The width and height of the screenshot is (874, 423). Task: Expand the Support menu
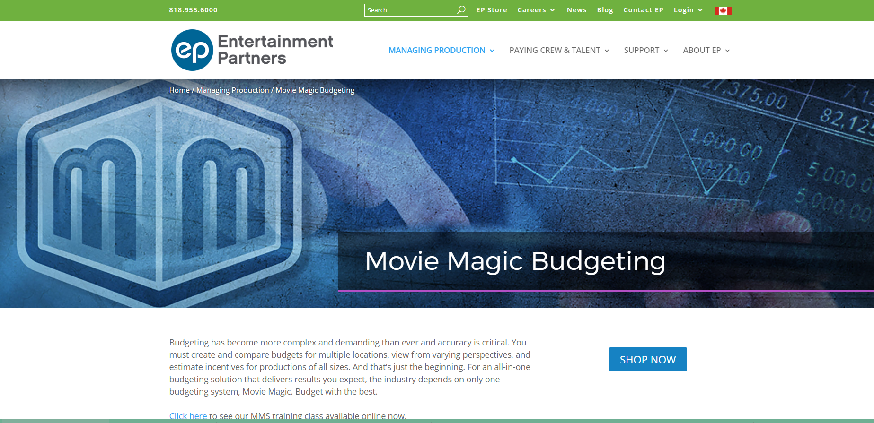tap(646, 50)
